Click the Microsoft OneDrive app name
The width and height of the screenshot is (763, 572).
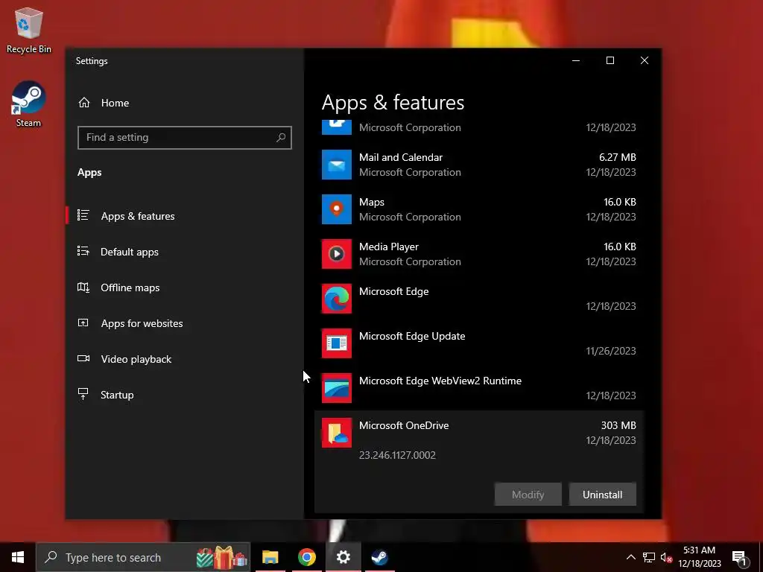404,425
